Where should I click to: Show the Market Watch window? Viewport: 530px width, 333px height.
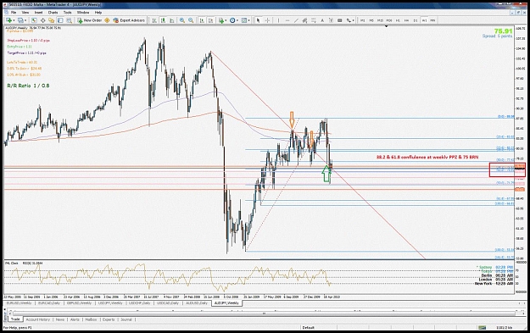click(34, 20)
